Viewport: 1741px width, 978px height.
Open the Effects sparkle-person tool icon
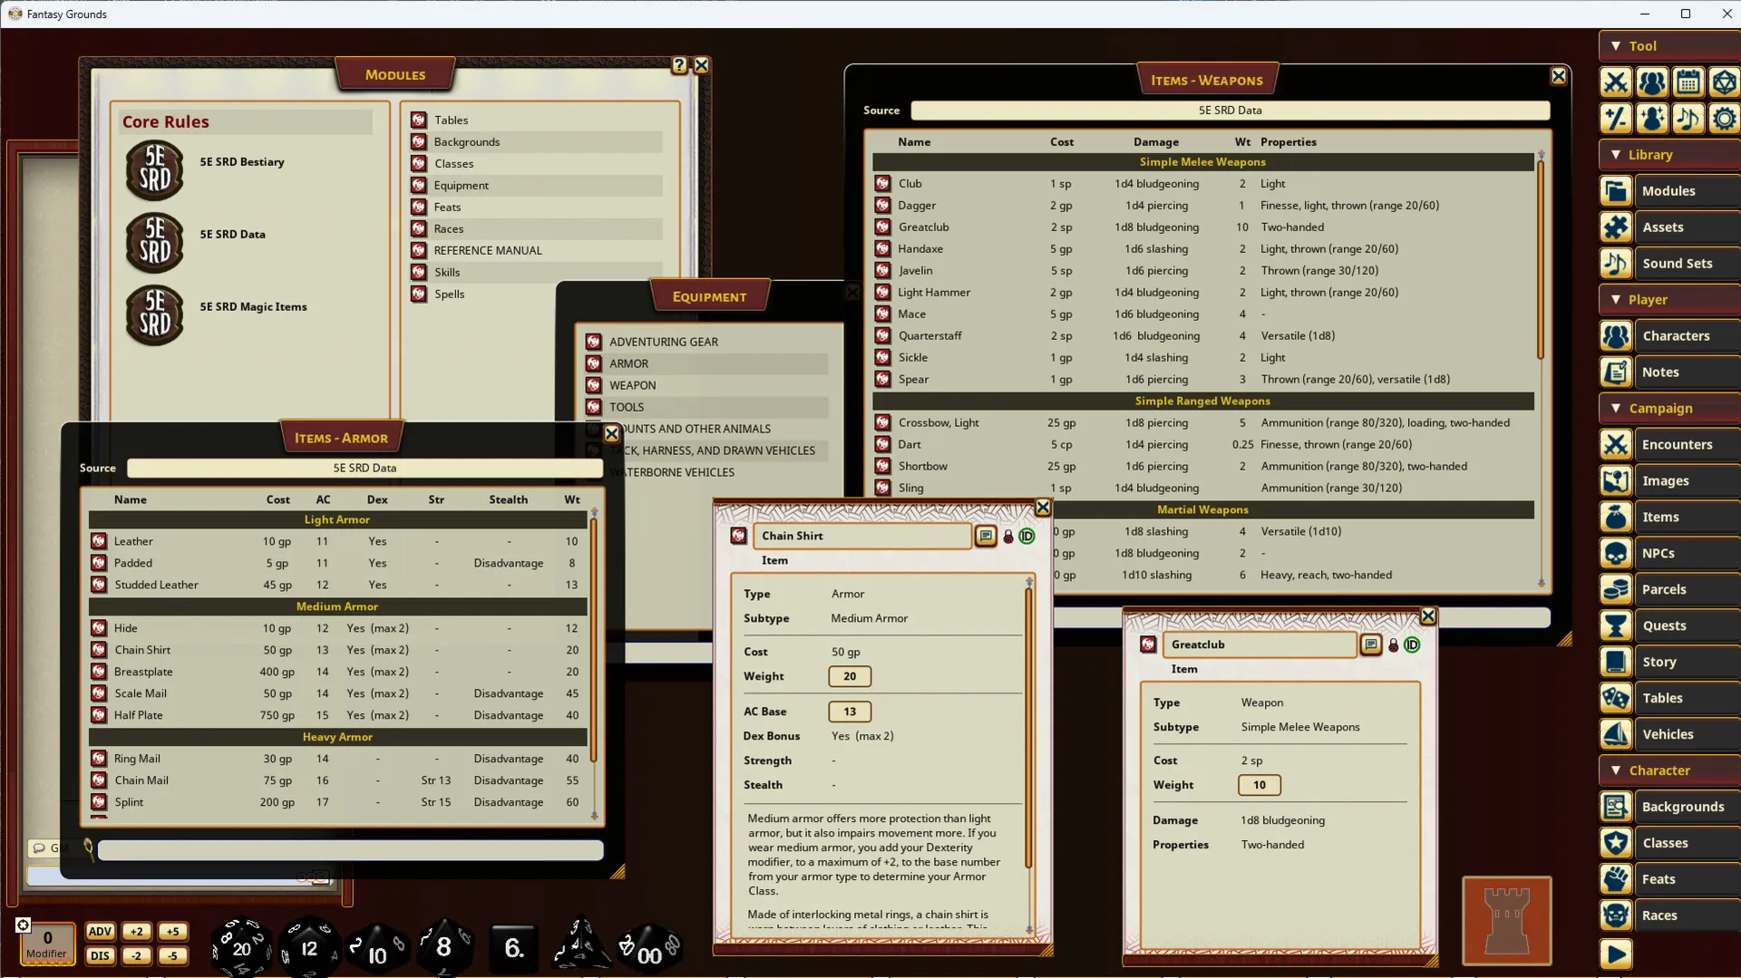pyautogui.click(x=1651, y=119)
